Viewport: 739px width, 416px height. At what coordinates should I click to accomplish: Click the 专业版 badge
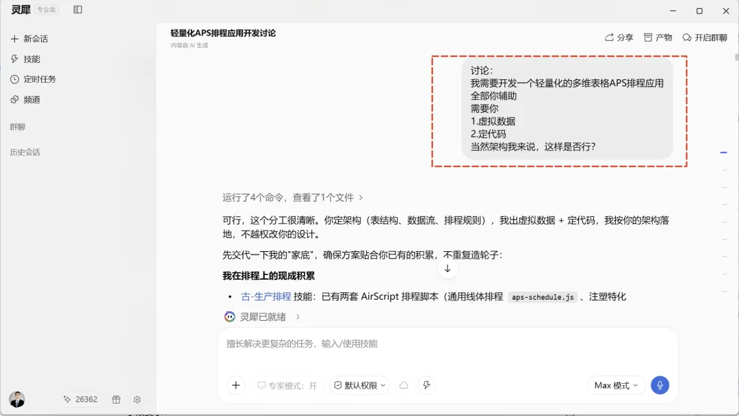tap(47, 10)
